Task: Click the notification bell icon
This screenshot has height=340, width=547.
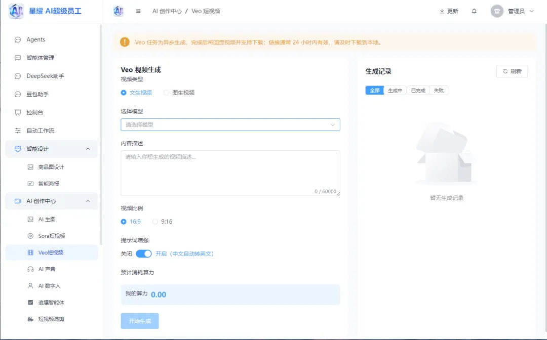Action: coord(474,11)
